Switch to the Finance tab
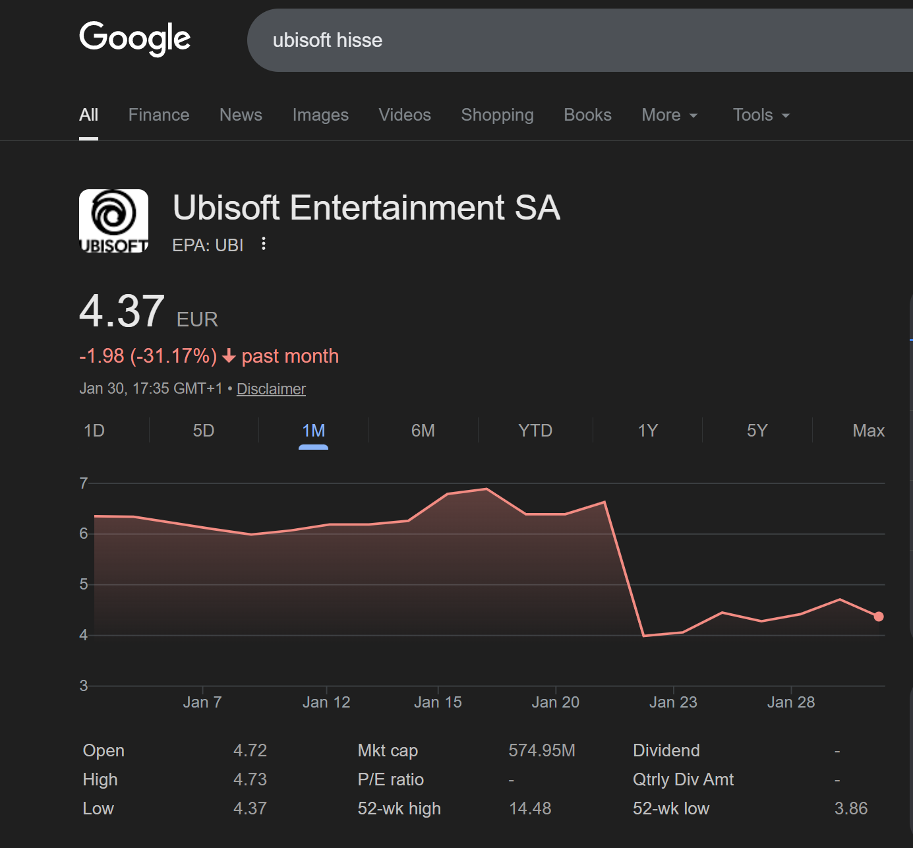This screenshot has width=913, height=848. tap(159, 115)
